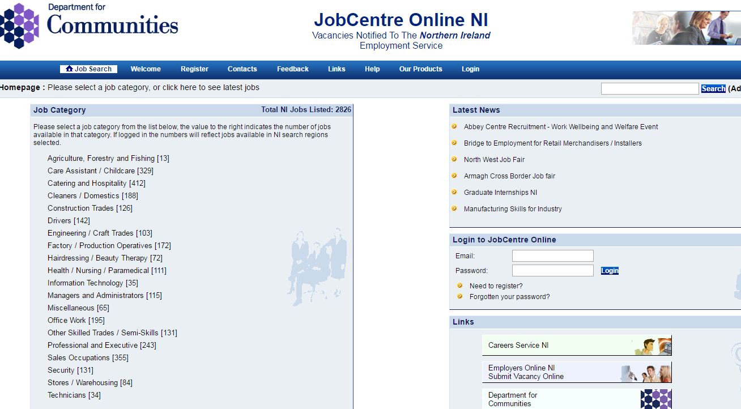The height and width of the screenshot is (409, 741).
Task: Select Technicians job category
Action: [x=74, y=395]
